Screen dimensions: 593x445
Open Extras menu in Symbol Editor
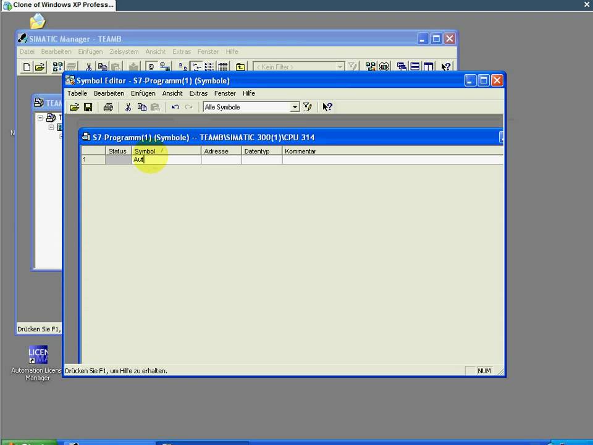pos(198,93)
